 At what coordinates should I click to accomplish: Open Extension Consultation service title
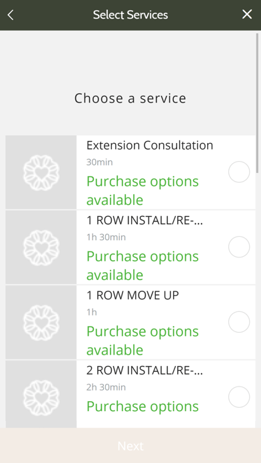coord(150,146)
